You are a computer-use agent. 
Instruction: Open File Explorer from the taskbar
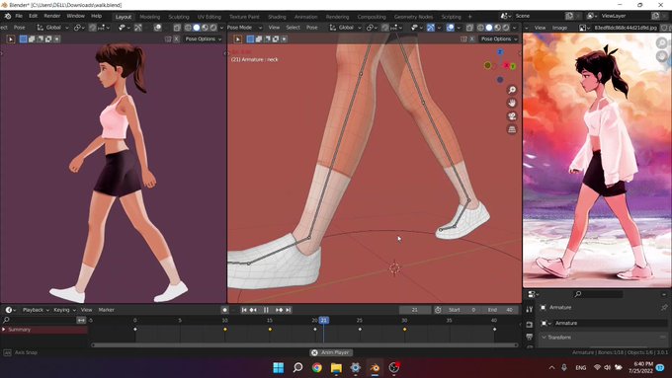(336, 368)
